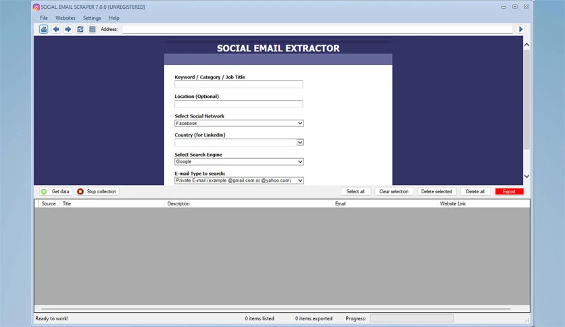565x327 pixels.
Task: Click the Select all button
Action: pyautogui.click(x=355, y=192)
